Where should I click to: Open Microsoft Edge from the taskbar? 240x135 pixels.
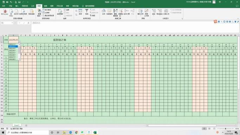pyautogui.click(x=70, y=133)
